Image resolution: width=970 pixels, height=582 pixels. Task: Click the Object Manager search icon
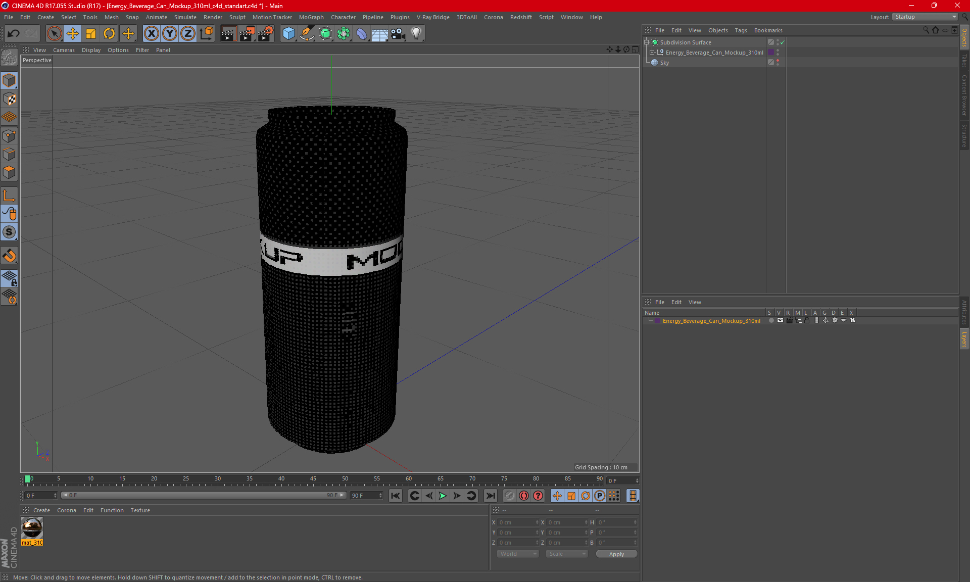[x=926, y=30]
